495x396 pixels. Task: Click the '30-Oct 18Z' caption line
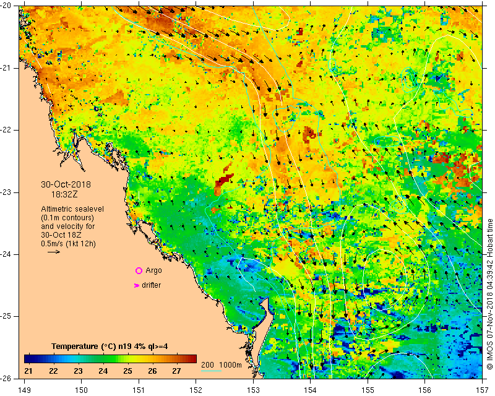coord(59,235)
